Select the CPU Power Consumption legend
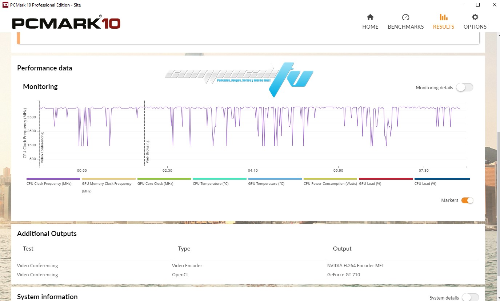Screen dimensions: 500x301 tap(330, 179)
